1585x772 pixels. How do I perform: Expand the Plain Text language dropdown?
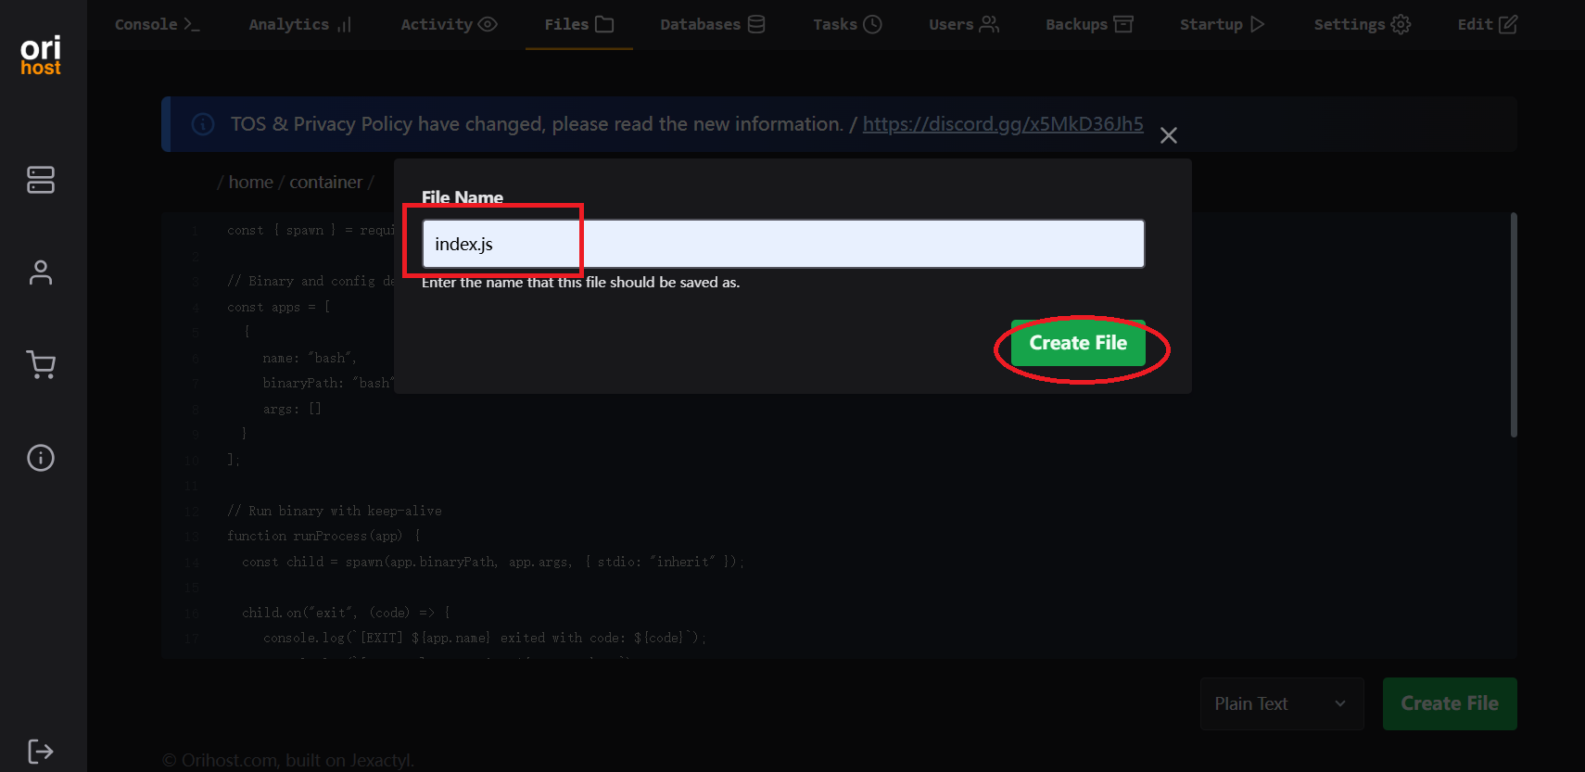coord(1281,703)
